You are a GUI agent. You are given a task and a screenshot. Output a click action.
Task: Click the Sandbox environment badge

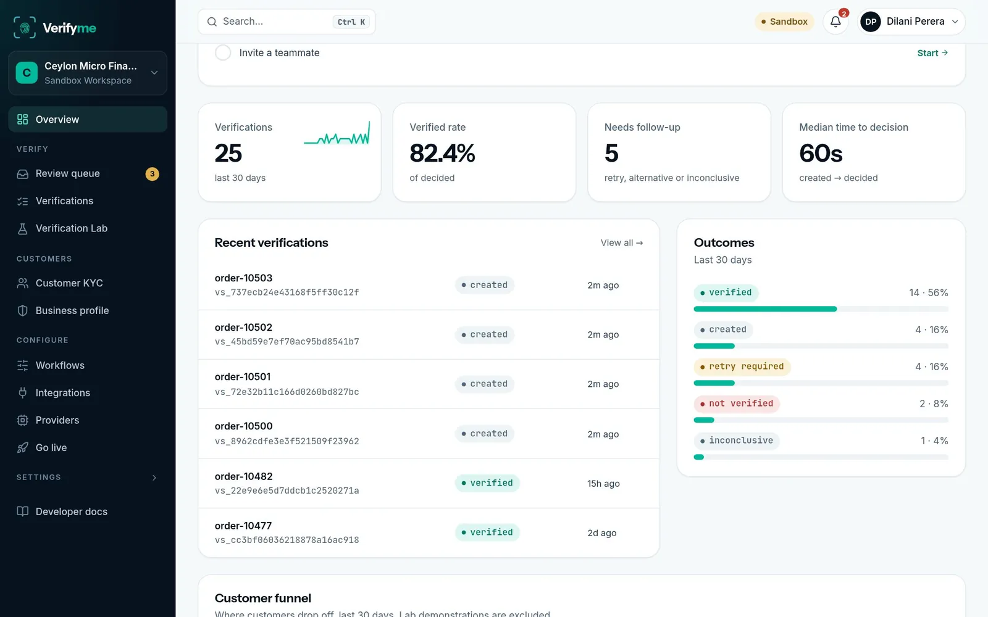pos(784,22)
